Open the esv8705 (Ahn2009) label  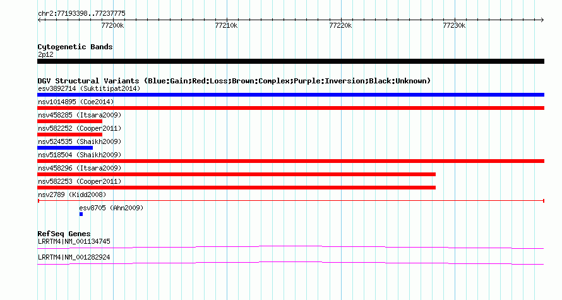(111, 208)
